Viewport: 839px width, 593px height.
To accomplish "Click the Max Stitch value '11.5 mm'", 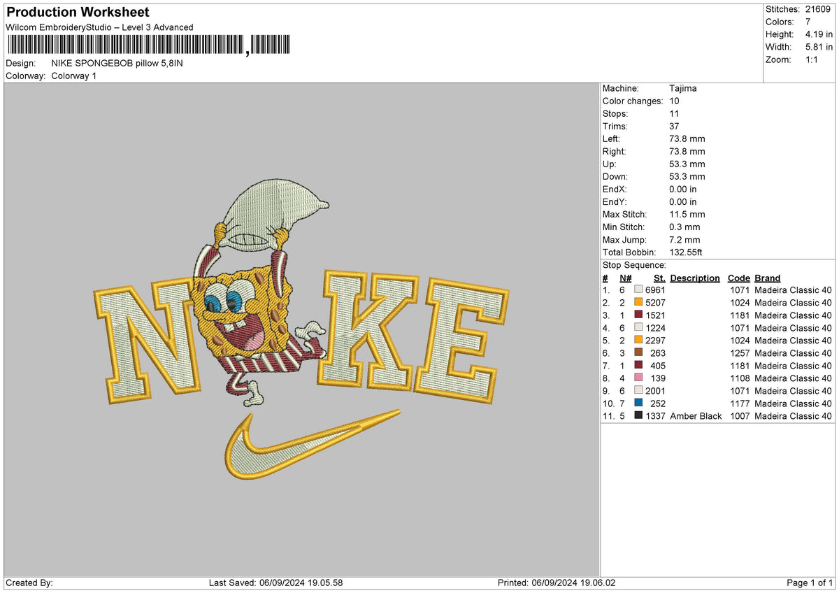I will click(687, 215).
